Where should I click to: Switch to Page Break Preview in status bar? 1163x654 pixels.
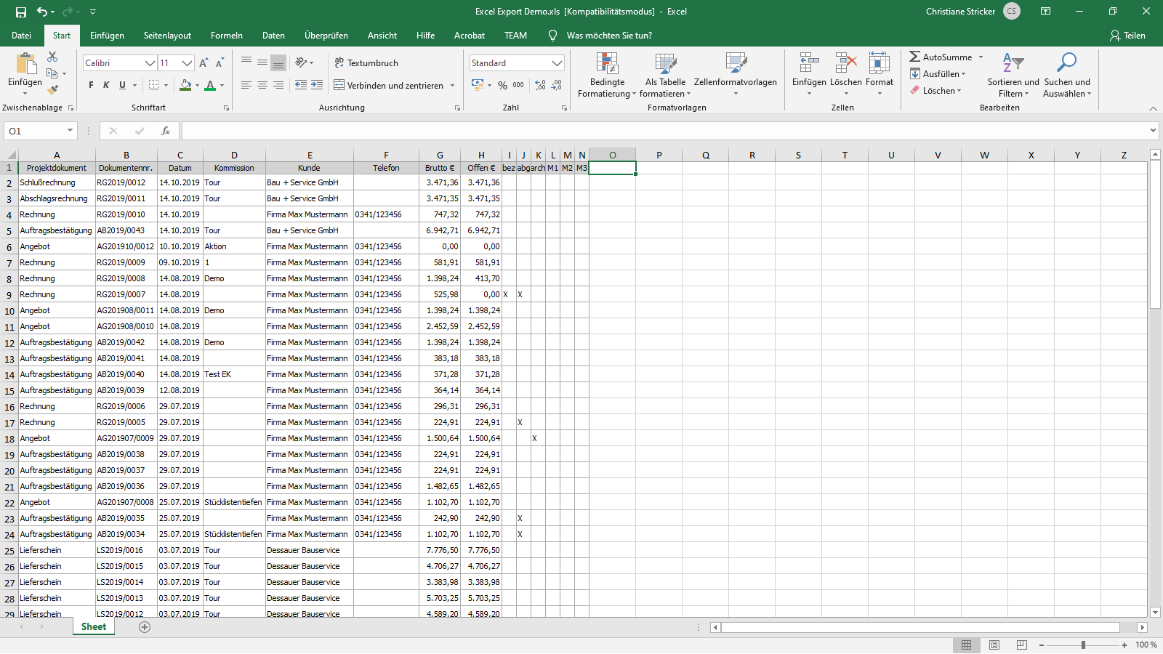tap(1022, 645)
